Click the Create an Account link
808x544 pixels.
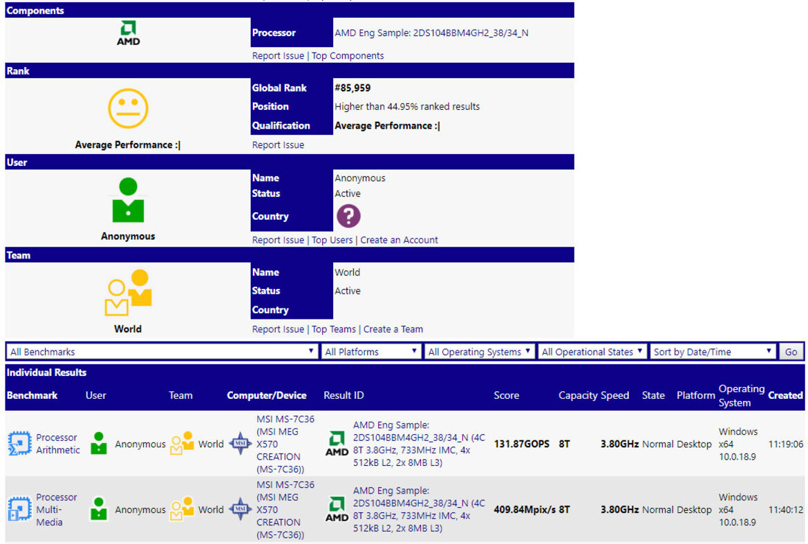(x=399, y=240)
